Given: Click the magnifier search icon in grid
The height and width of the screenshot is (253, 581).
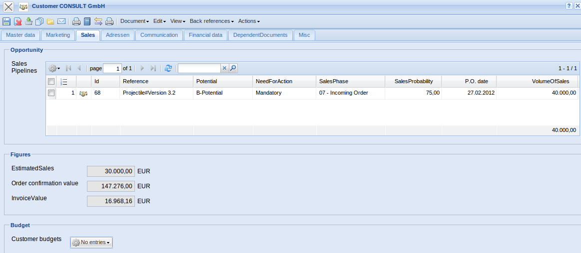Looking at the screenshot, I should [233, 68].
